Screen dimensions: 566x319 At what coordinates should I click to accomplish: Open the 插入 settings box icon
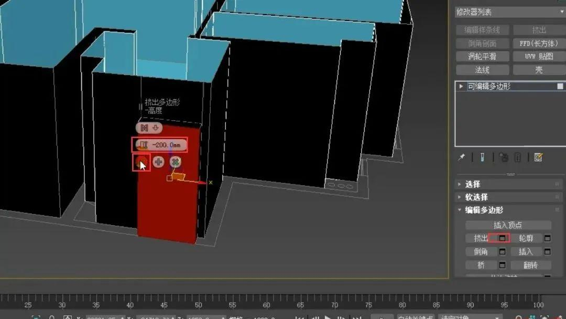(547, 252)
